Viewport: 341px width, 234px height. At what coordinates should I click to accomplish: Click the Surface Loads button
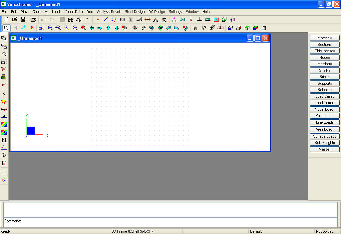click(324, 136)
